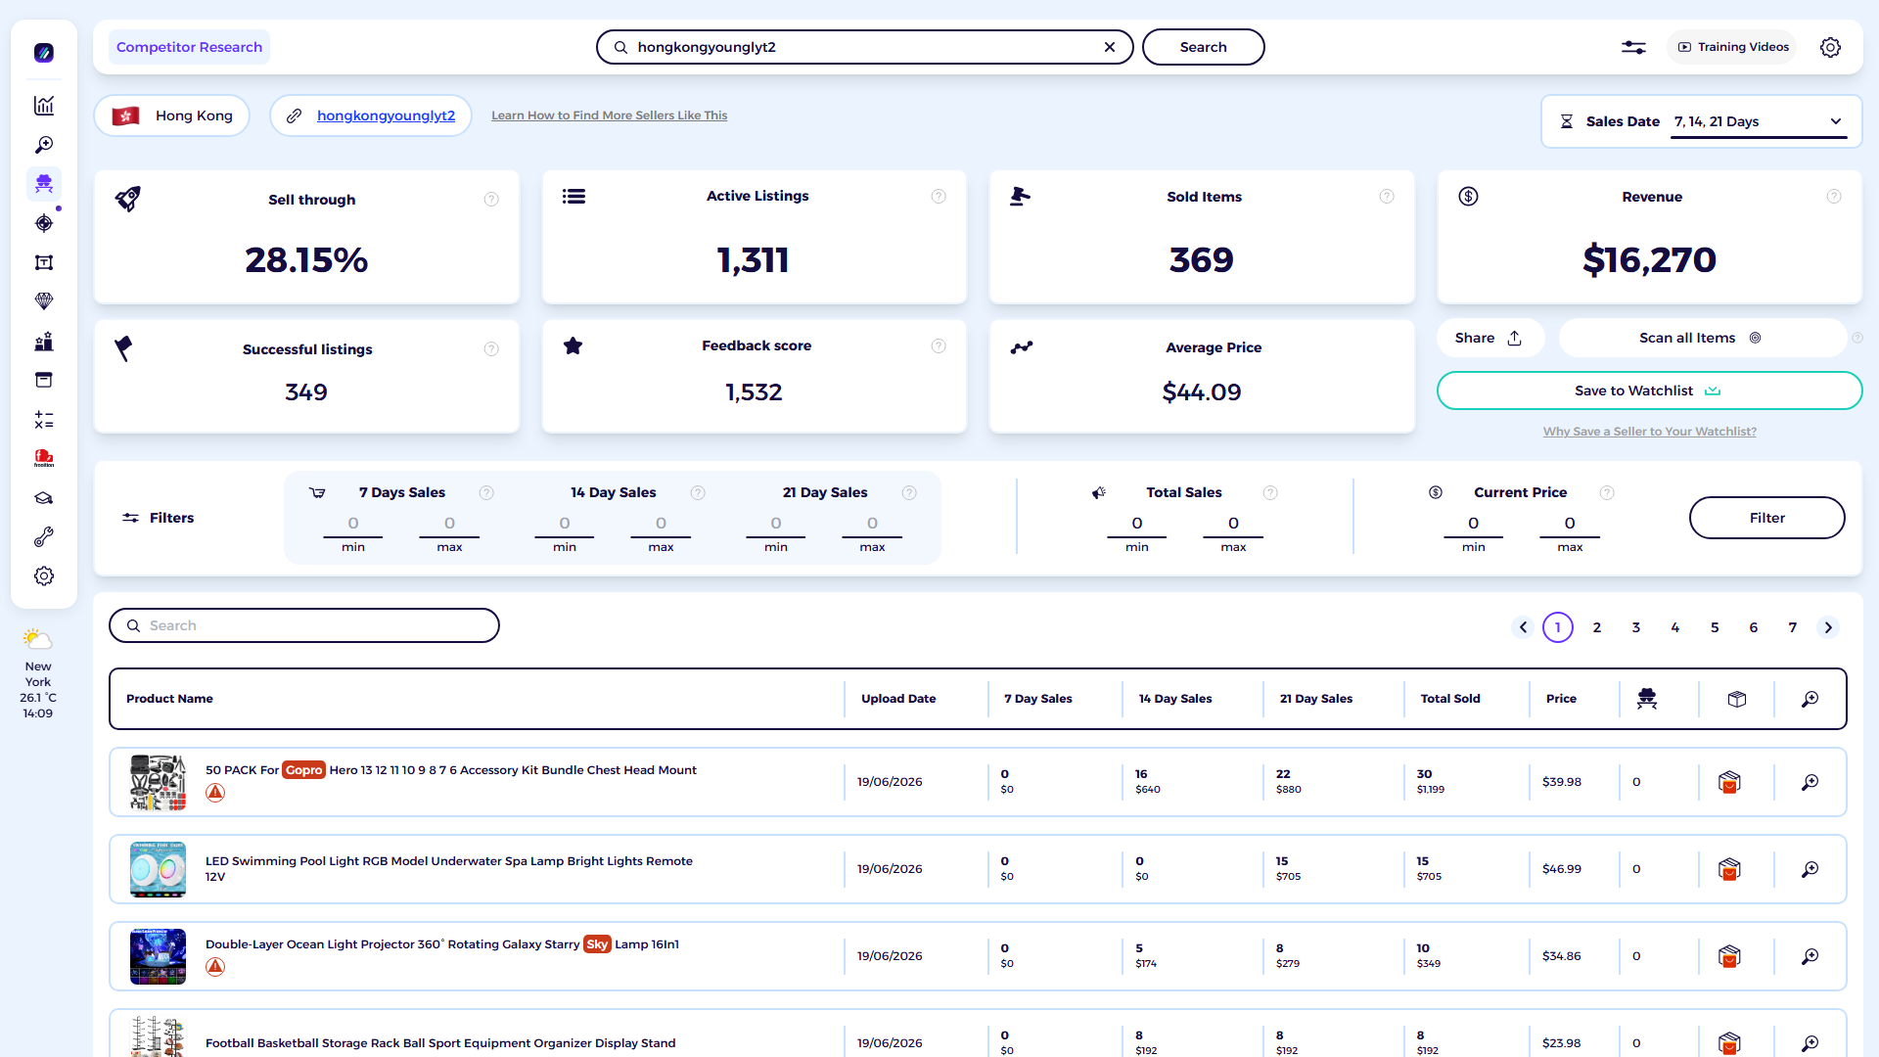1879x1057 pixels.
Task: Open the app logo in the sidebar
Action: pos(44,53)
